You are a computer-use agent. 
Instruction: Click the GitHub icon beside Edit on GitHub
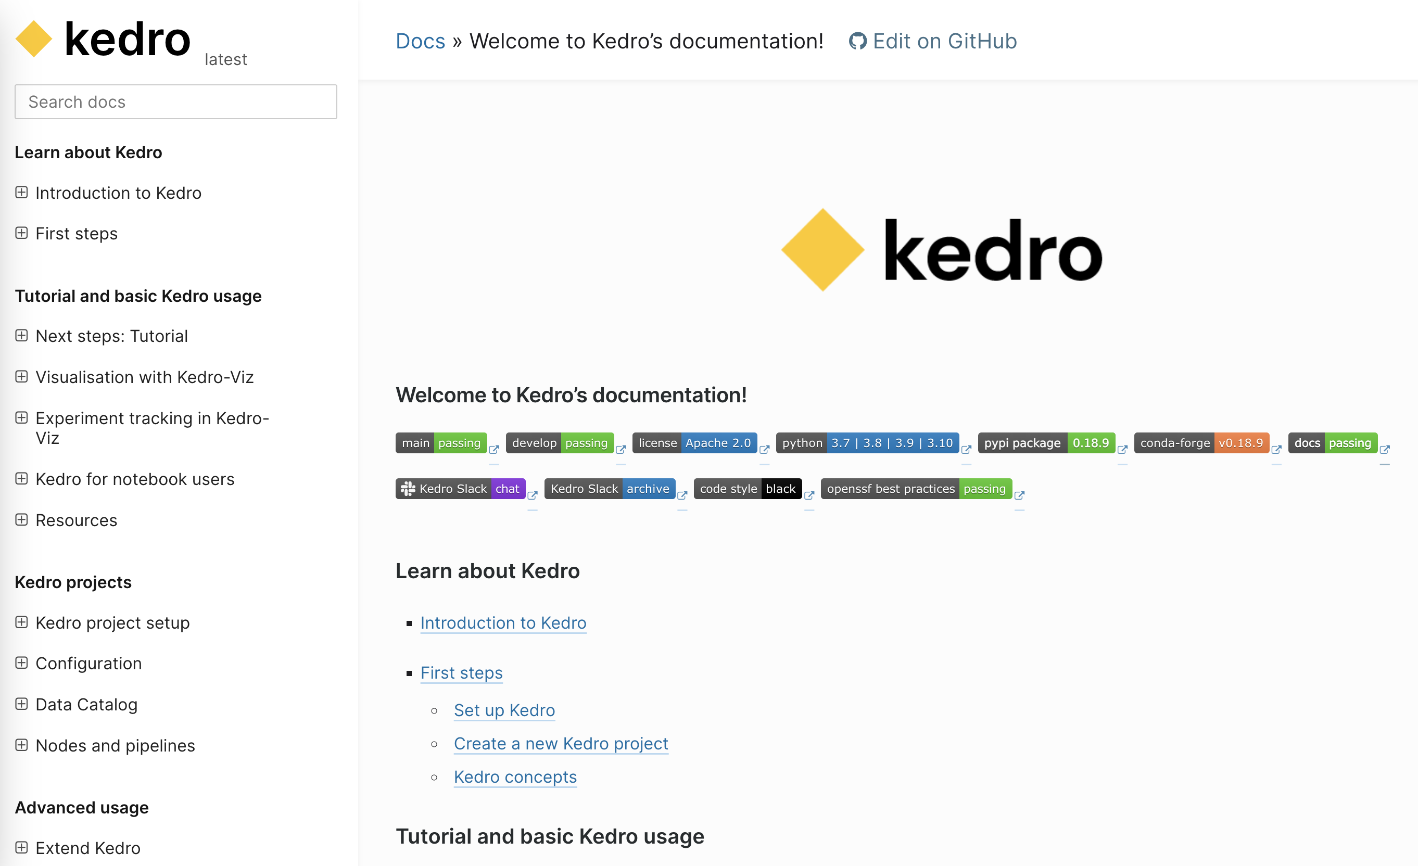[x=857, y=41]
